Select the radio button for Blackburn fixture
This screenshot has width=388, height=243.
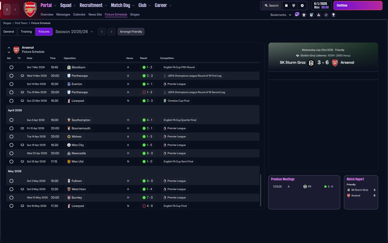[x=12, y=67]
